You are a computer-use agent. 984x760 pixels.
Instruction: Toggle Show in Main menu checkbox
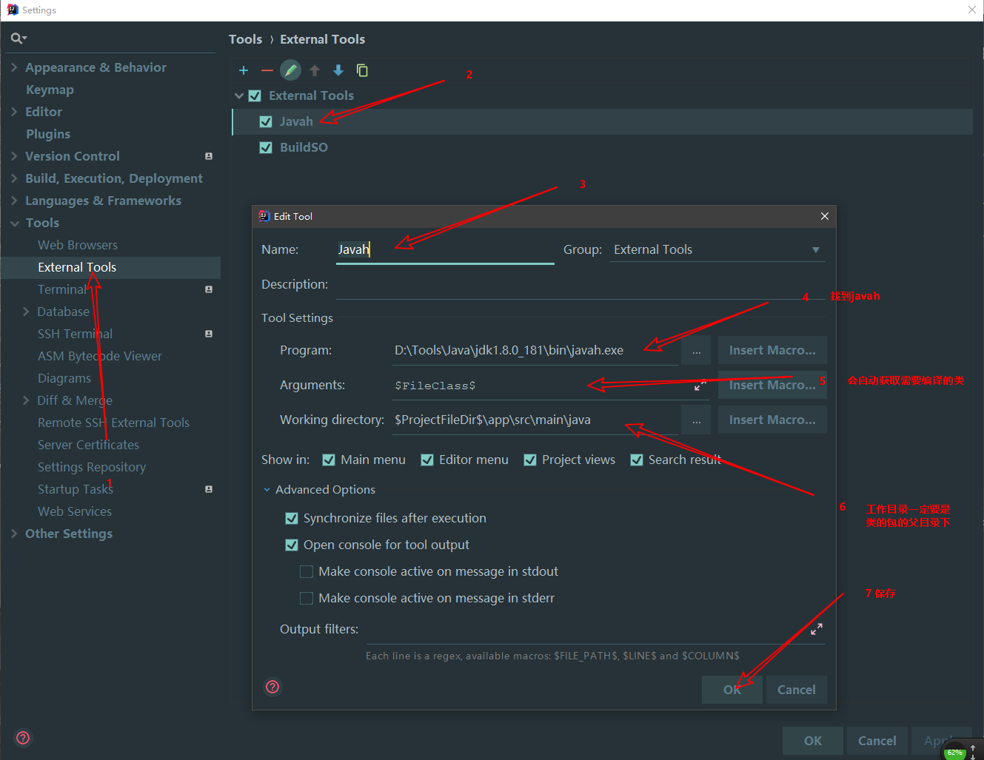click(x=329, y=460)
